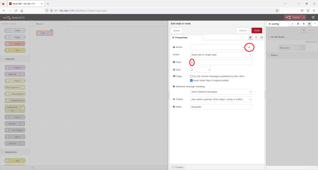Focus the Name field containing Mosquitto
Viewport: 318px width, 170px height.
(x=221, y=107)
